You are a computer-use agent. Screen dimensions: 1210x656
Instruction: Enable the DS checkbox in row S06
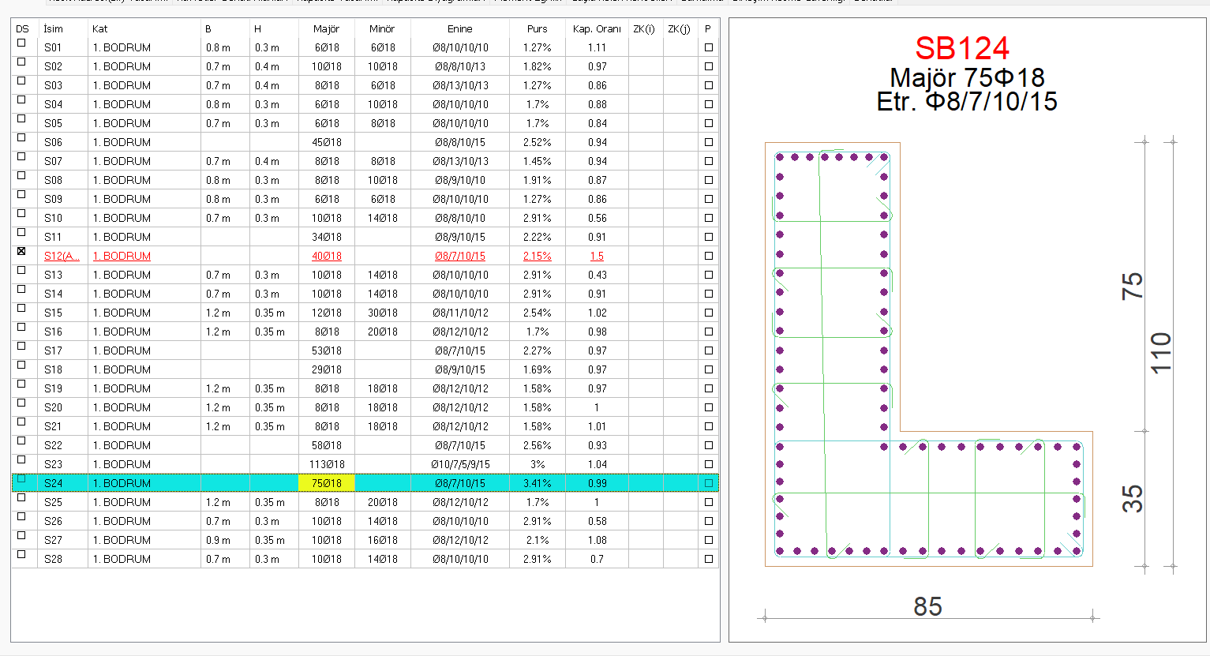click(x=21, y=138)
